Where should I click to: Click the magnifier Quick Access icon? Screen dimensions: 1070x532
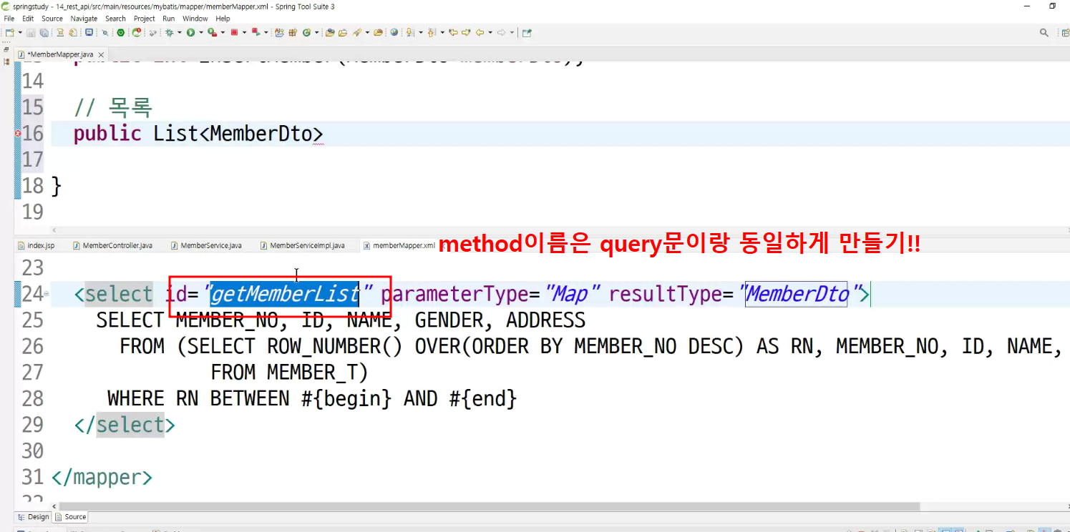(1044, 32)
